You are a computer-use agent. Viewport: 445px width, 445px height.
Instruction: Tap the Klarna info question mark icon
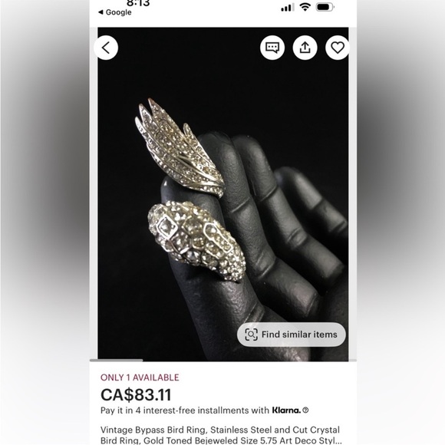tap(305, 410)
